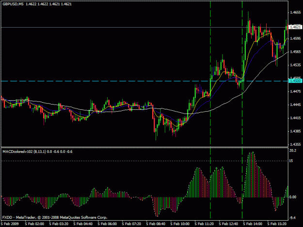Click the current price label 1.4621

(x=295, y=27)
